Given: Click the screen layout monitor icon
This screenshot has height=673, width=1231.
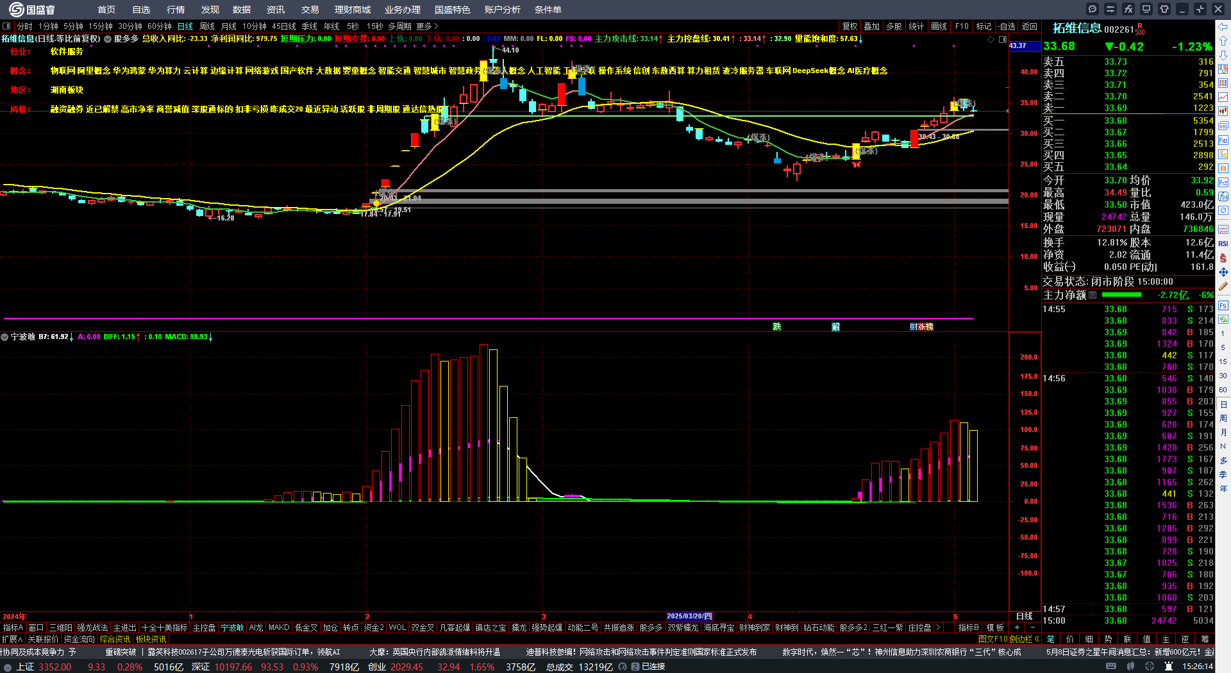Looking at the screenshot, I should (1146, 9).
